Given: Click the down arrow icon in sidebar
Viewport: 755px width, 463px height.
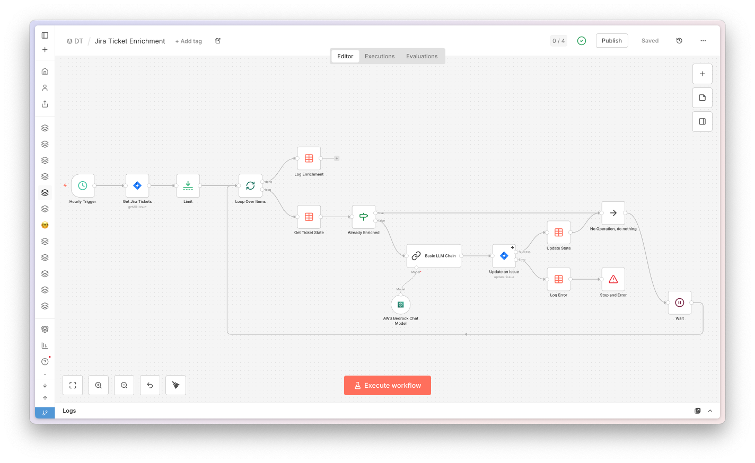Looking at the screenshot, I should [x=45, y=386].
